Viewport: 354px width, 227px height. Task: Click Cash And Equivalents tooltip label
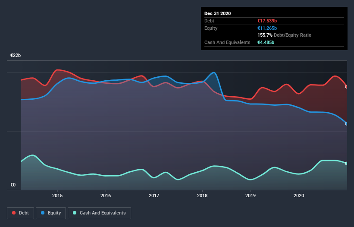[227, 42]
